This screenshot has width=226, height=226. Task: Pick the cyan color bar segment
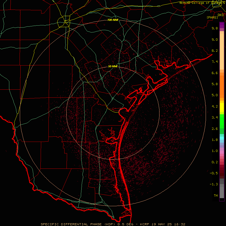click(222, 138)
